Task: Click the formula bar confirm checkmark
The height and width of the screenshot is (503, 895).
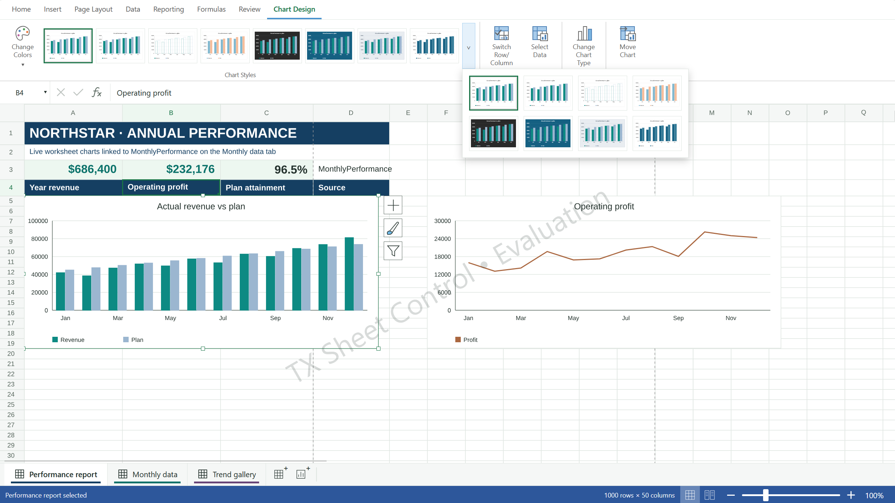Action: [78, 93]
